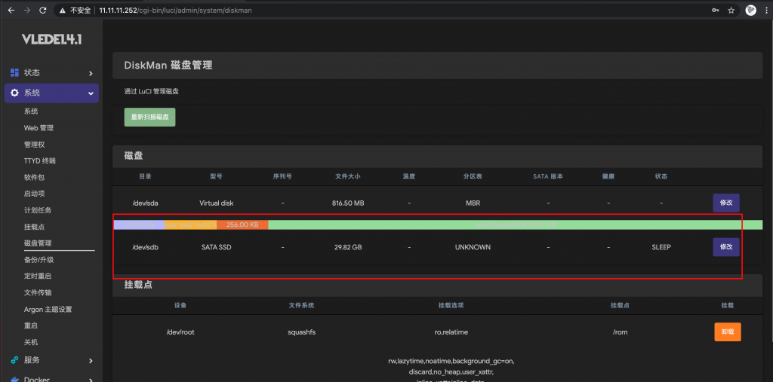Collapse the 系统 section chevron

pos(91,93)
